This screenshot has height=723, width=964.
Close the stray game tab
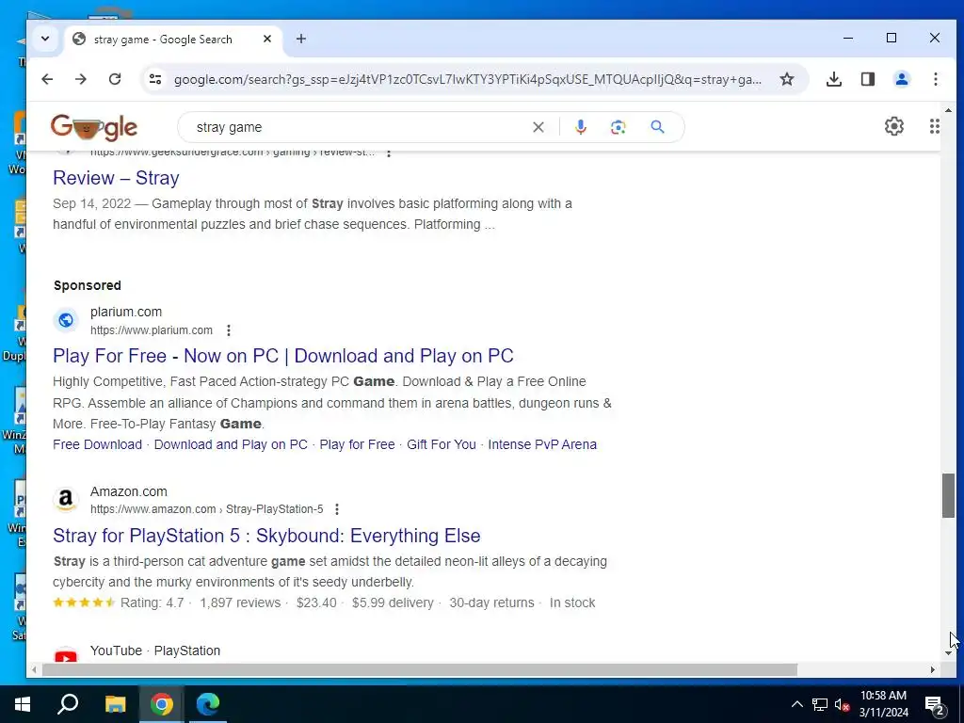266,39
